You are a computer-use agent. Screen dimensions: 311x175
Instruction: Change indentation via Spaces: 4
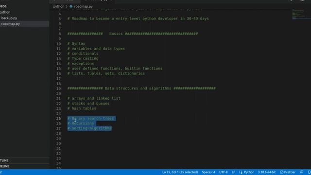(208, 172)
